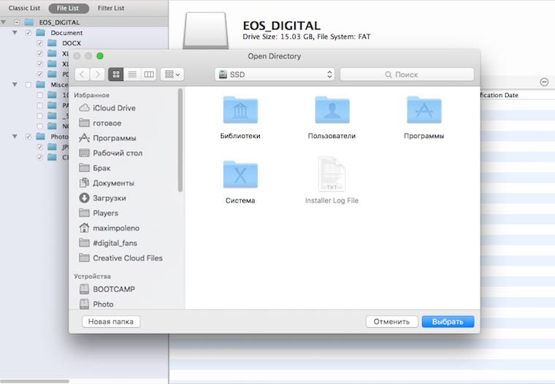This screenshot has width=555, height=384.
Task: Toggle Photo folder checkbox in tree
Action: coord(28,137)
